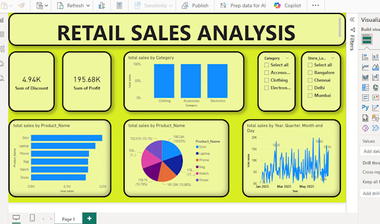The image size is (380, 224).
Task: Check the Delhi store checkbox
Action: click(310, 88)
